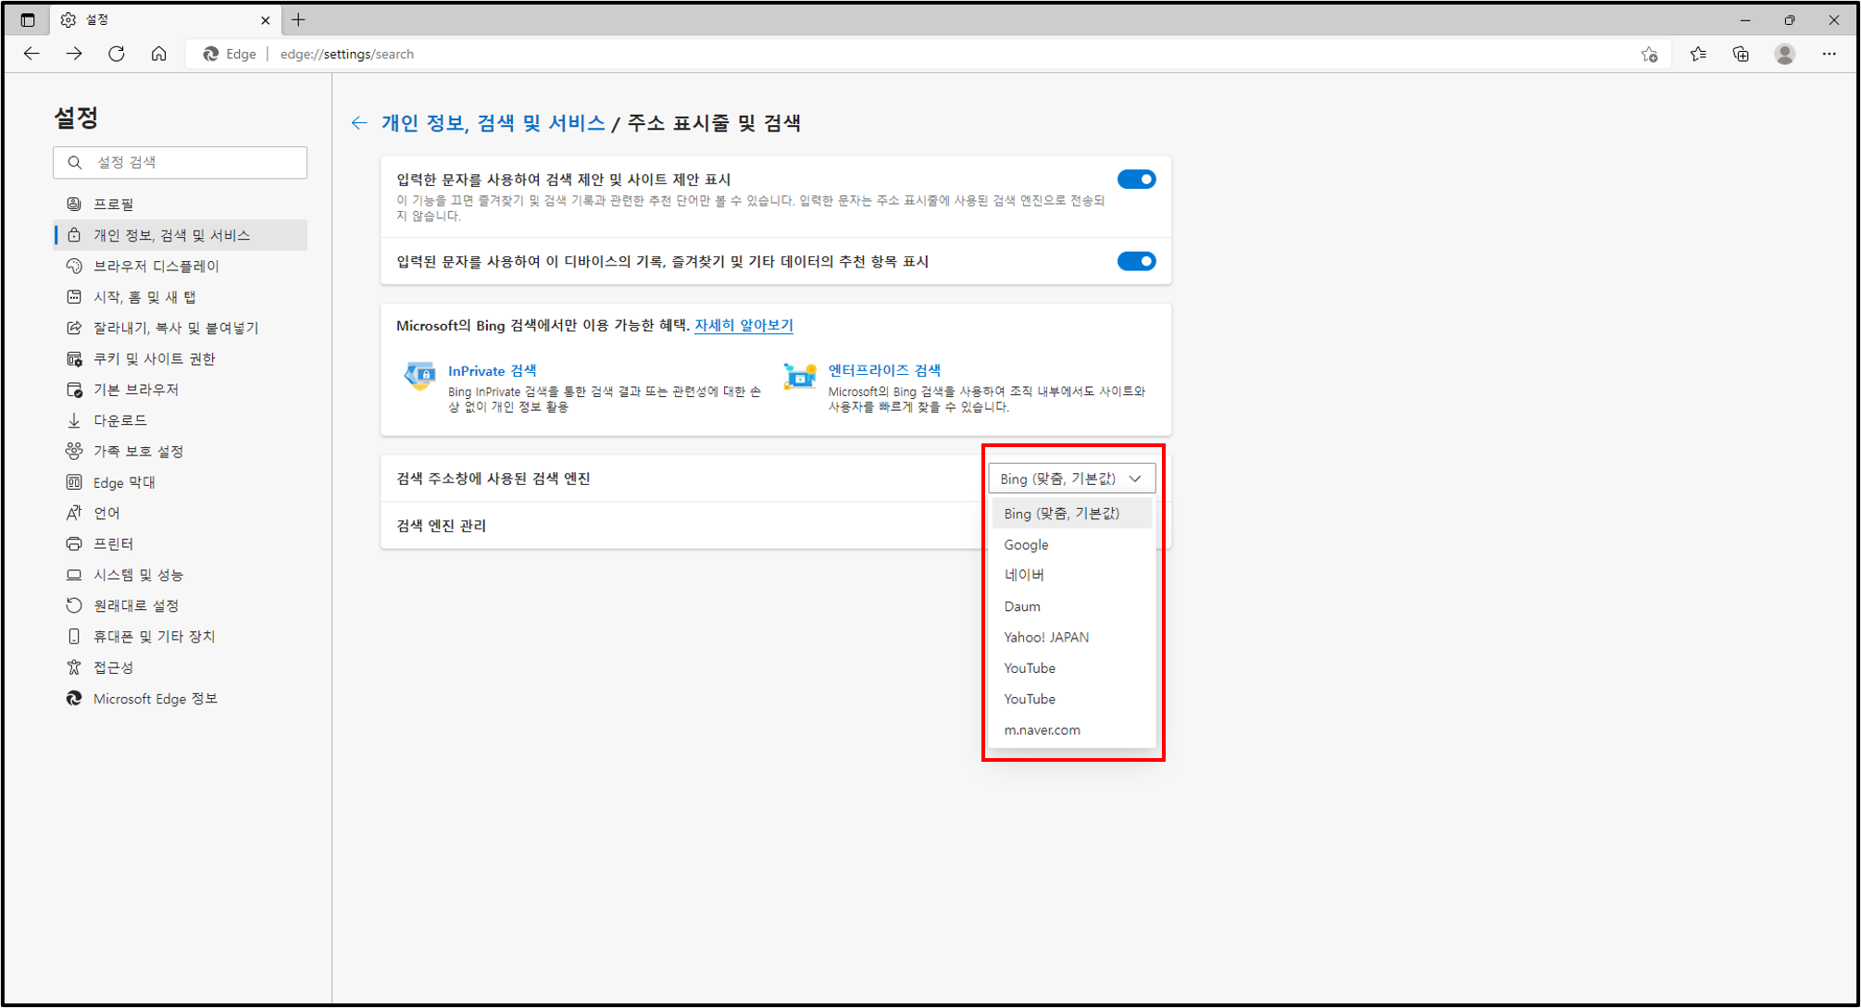
Task: Go to home page with house icon
Action: [159, 54]
